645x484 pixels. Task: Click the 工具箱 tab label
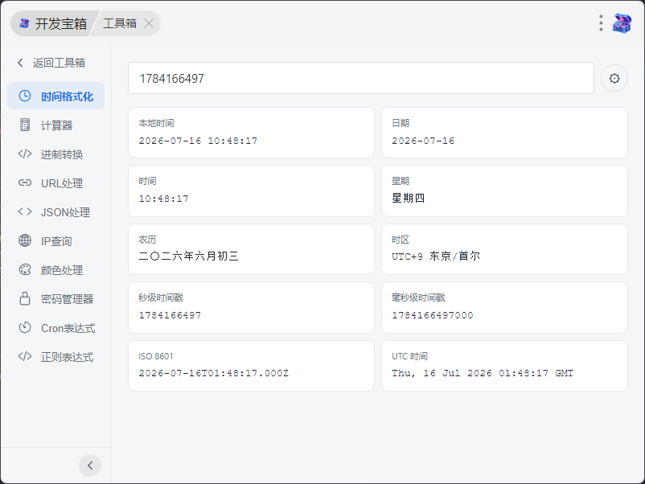[120, 23]
